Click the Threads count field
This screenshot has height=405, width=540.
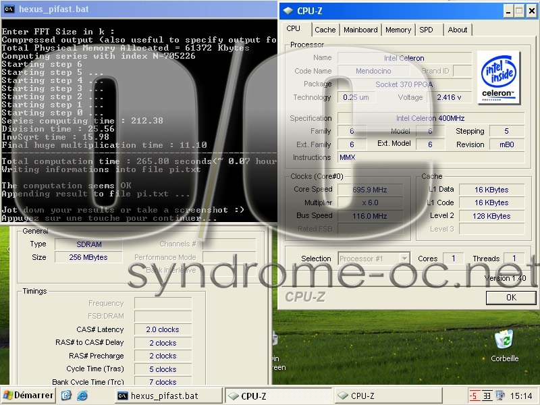pos(514,259)
